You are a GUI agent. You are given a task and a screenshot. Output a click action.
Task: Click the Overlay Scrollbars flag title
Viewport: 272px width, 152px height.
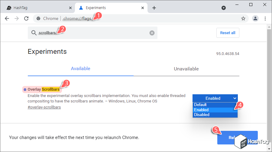pos(44,89)
